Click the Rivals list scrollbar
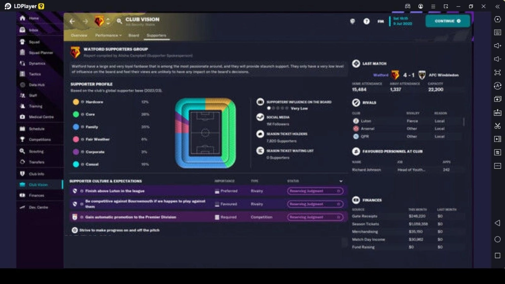 pyautogui.click(x=464, y=122)
